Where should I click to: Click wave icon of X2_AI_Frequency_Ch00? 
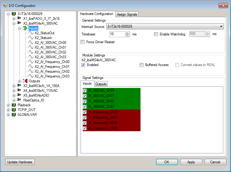coord(31,62)
